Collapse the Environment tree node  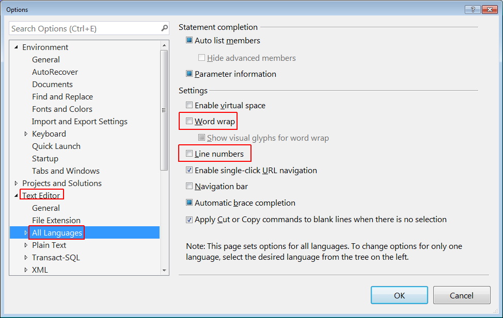(x=17, y=47)
